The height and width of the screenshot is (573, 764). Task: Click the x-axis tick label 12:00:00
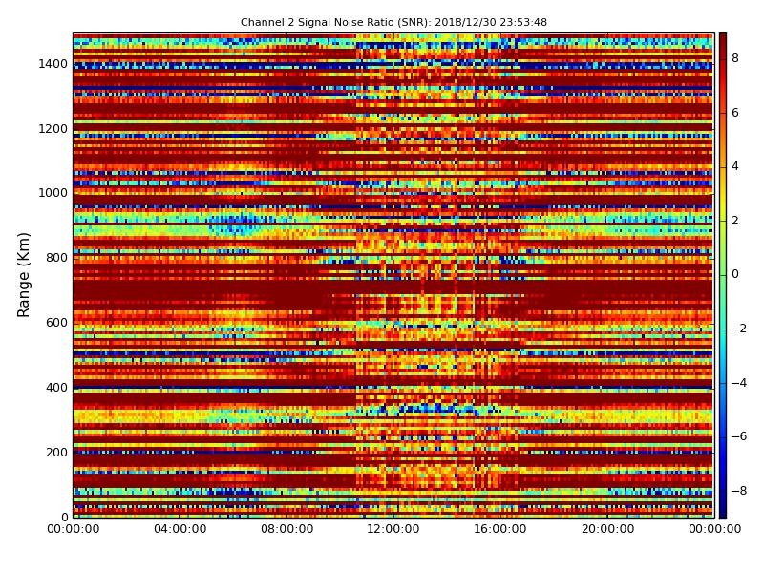point(393,529)
